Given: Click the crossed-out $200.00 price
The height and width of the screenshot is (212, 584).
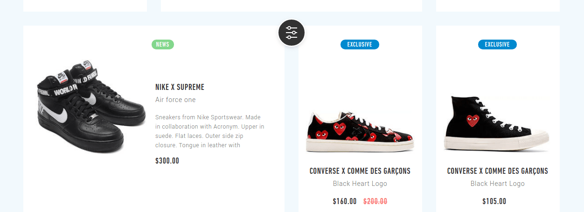Looking at the screenshot, I should coord(375,201).
